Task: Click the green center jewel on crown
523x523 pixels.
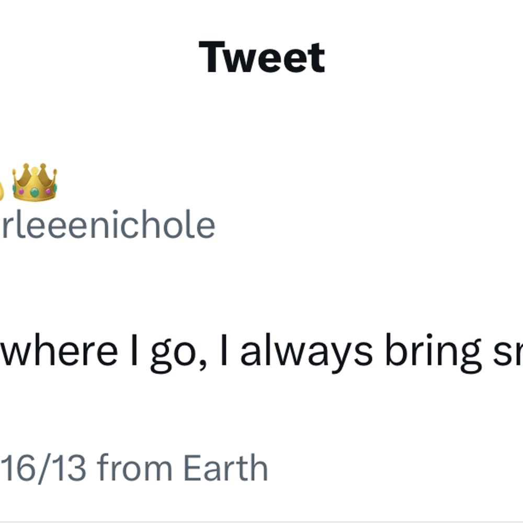Action: 35,192
